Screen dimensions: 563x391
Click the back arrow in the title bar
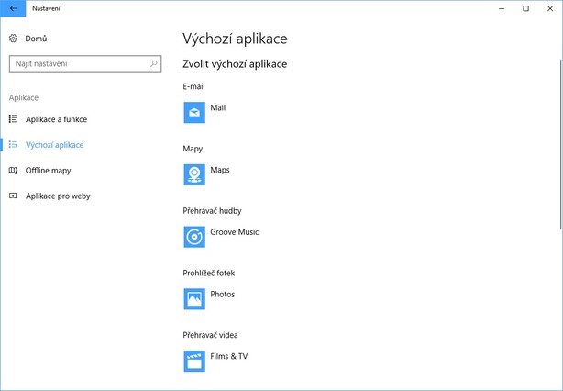pyautogui.click(x=12, y=8)
